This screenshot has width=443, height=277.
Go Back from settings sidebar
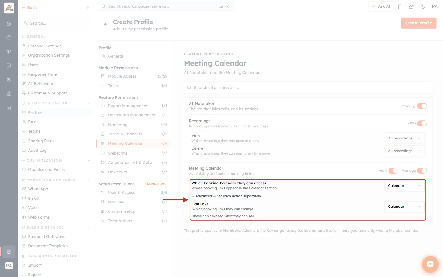coord(29,8)
